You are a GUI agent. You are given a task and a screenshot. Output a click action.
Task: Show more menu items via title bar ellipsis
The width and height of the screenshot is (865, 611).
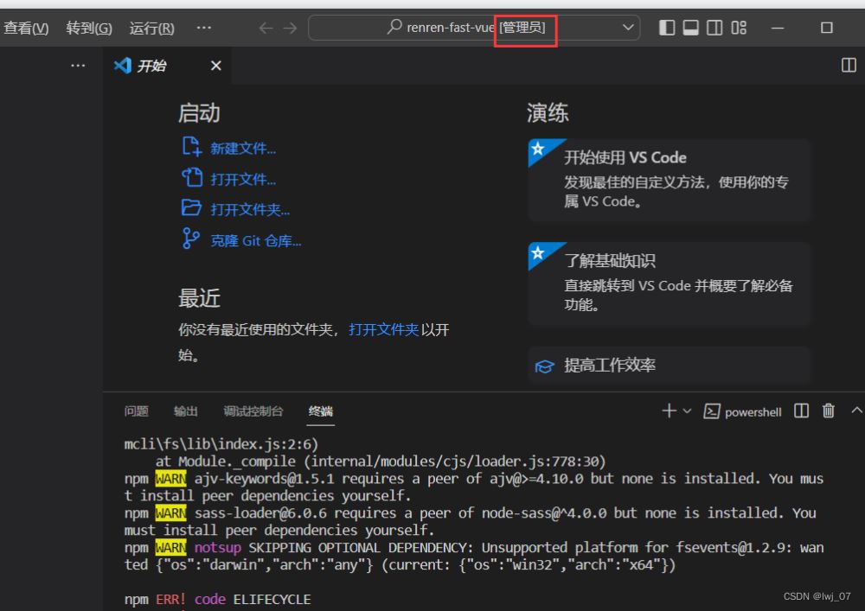(x=203, y=28)
